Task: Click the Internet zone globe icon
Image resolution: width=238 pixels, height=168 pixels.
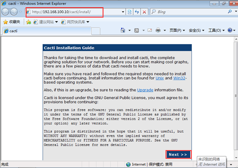Action: [128, 165]
